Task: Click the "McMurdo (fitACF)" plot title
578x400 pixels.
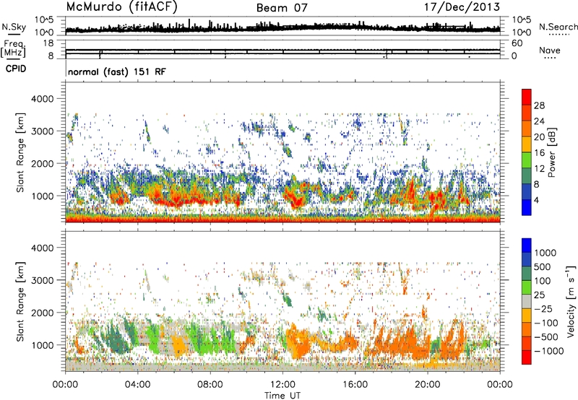Action: pos(121,7)
